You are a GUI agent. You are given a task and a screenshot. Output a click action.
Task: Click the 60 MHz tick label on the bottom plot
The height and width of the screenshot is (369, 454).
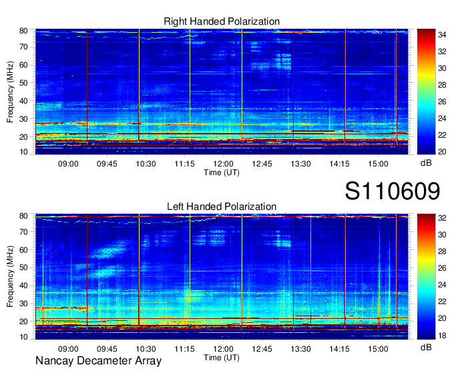(x=23, y=250)
